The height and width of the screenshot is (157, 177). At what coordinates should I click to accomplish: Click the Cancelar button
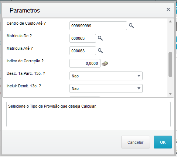point(136,142)
